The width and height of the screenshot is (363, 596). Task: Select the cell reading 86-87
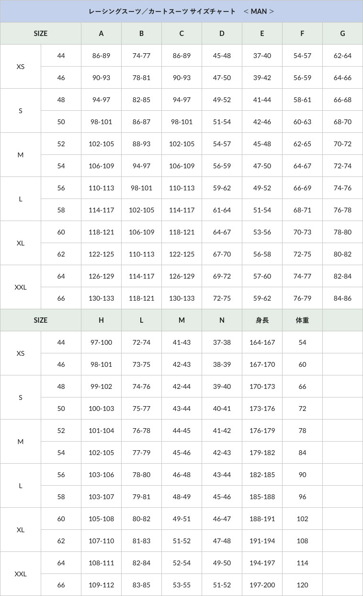[x=141, y=121]
